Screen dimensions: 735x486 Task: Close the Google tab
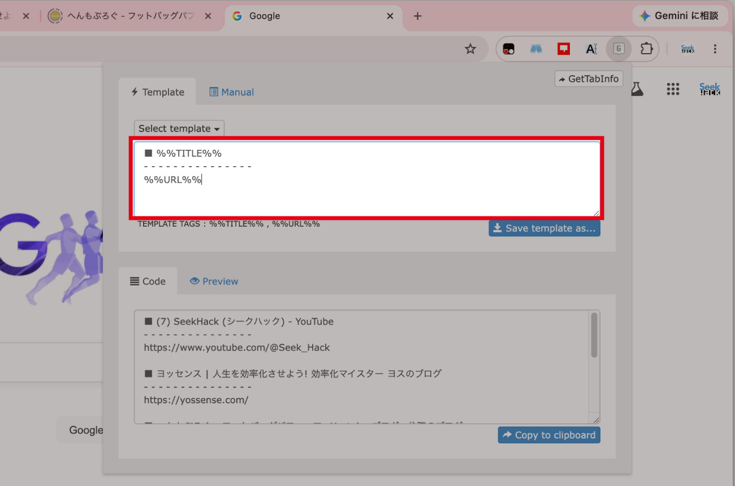tap(390, 16)
